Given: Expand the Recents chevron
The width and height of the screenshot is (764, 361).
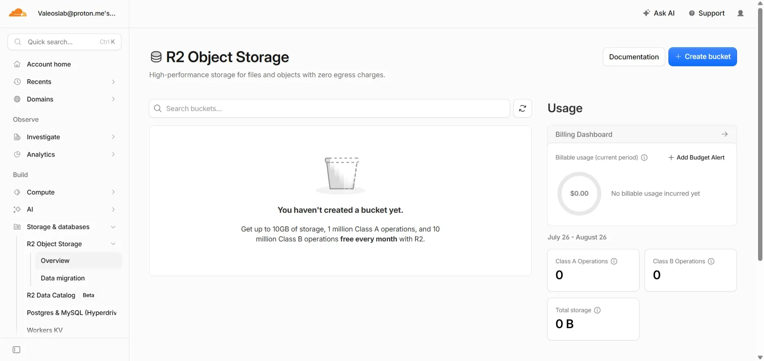Looking at the screenshot, I should (x=113, y=82).
